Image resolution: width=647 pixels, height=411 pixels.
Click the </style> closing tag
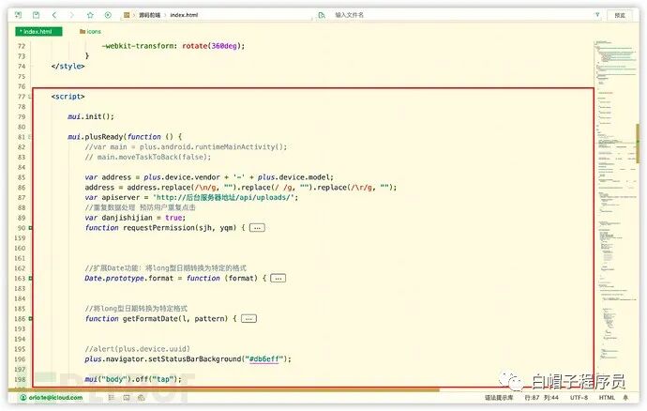click(68, 66)
